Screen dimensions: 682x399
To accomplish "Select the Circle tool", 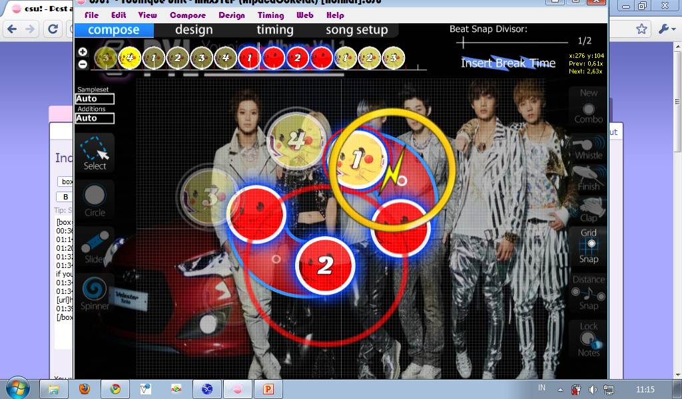I will coord(95,200).
